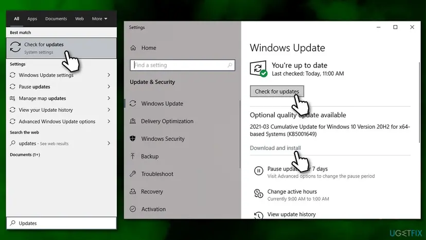Click the sync icon beside View your Update history

[12, 110]
